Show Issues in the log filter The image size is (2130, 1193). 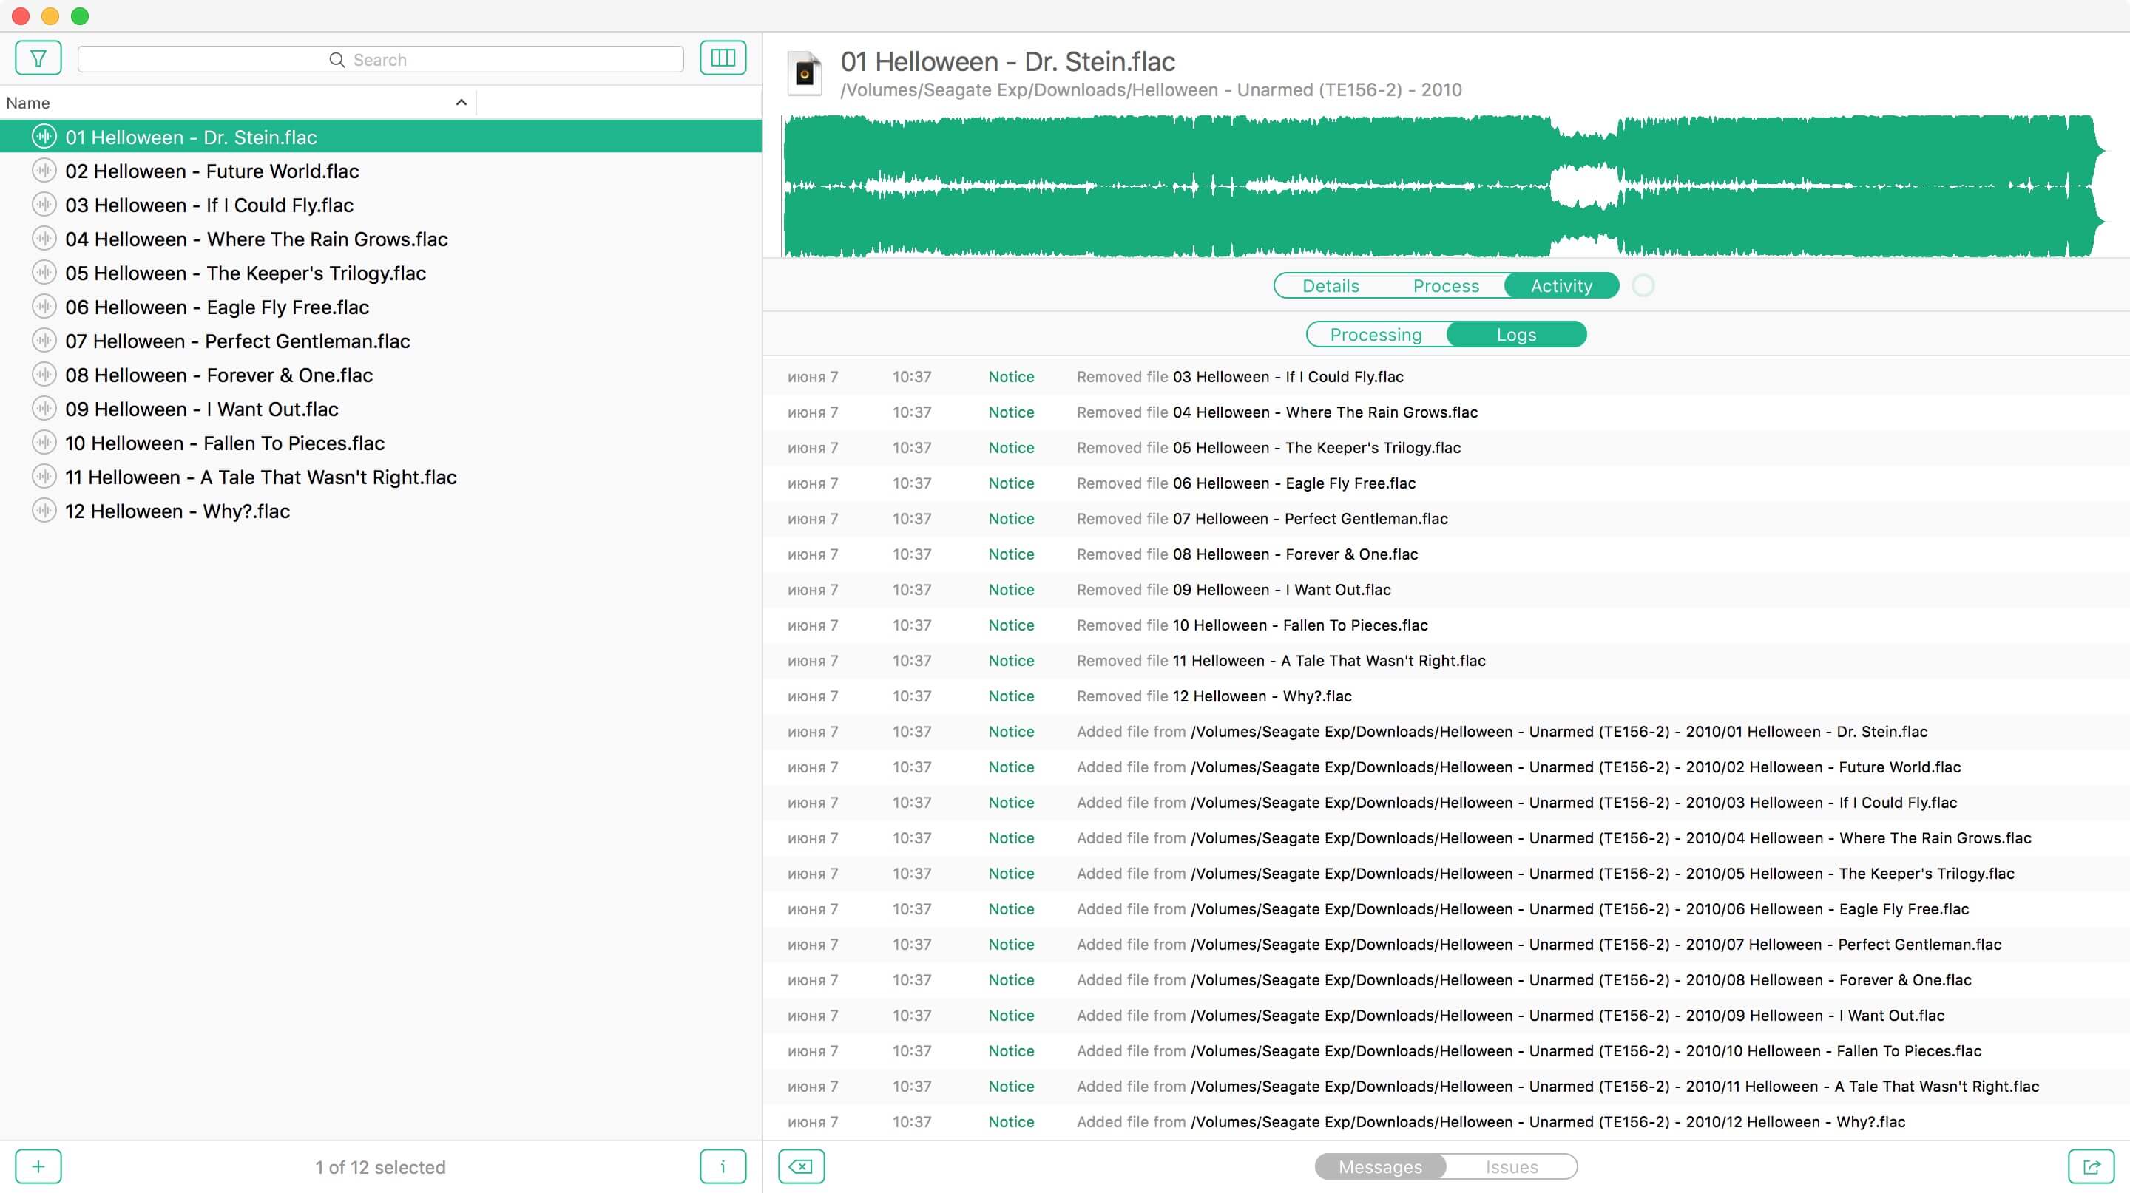tap(1512, 1166)
